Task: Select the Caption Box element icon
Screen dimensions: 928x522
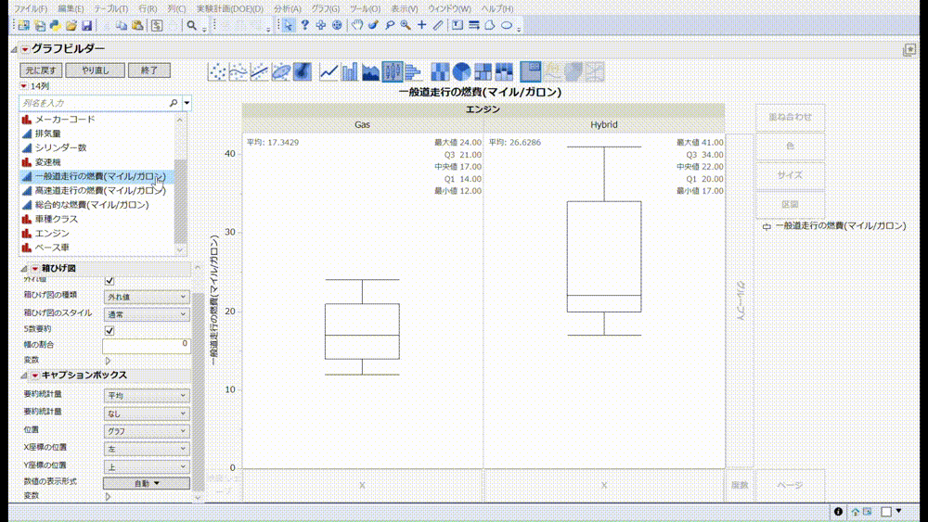Action: [531, 72]
